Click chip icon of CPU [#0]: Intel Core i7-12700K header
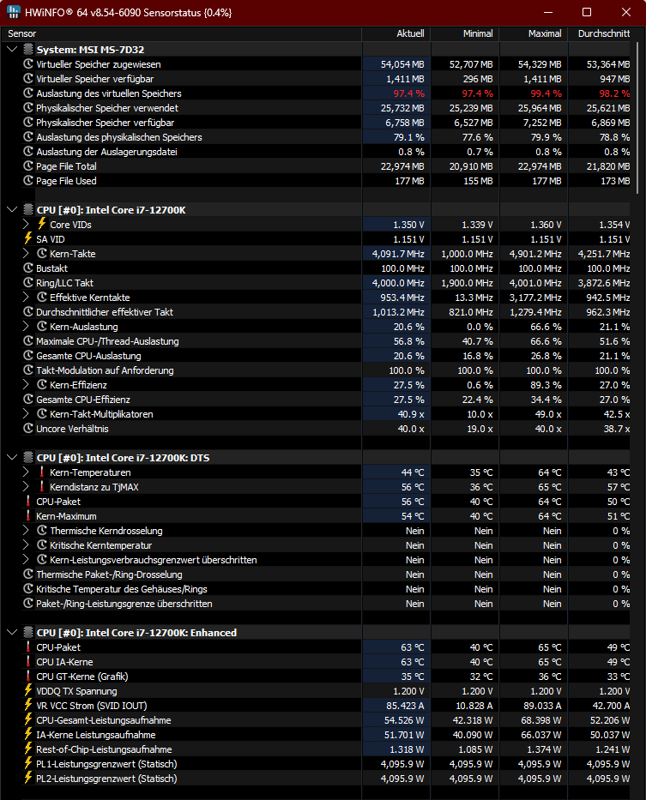The height and width of the screenshot is (800, 646). [28, 210]
